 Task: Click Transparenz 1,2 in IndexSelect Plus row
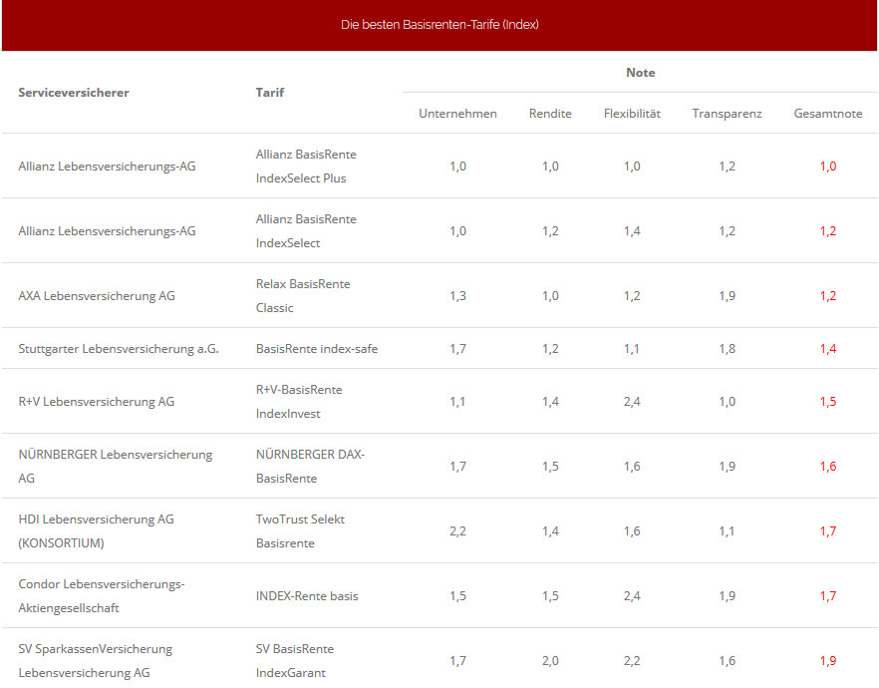click(727, 167)
